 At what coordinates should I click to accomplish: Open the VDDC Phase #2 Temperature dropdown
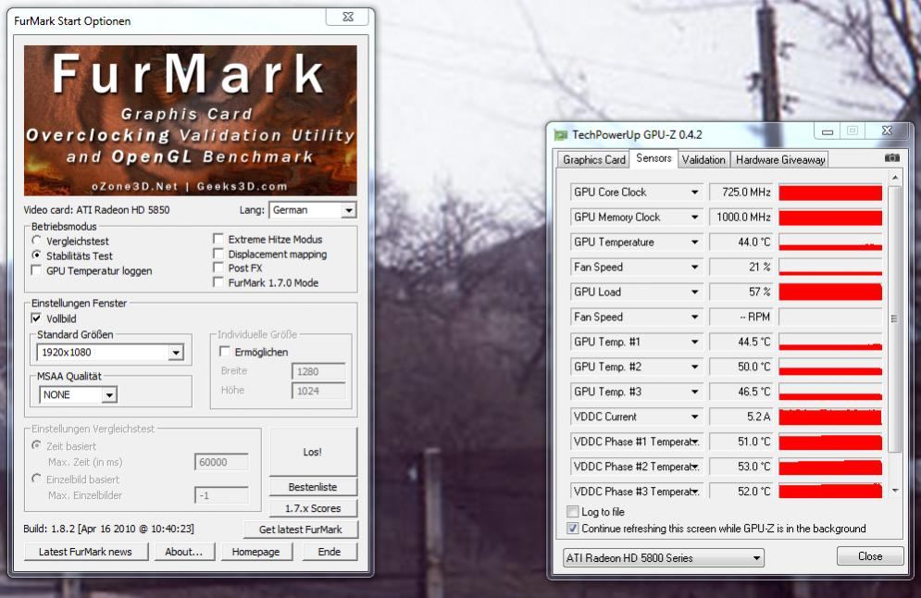pos(695,467)
